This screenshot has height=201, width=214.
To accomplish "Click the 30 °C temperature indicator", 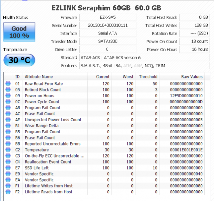I will click(x=19, y=60).
